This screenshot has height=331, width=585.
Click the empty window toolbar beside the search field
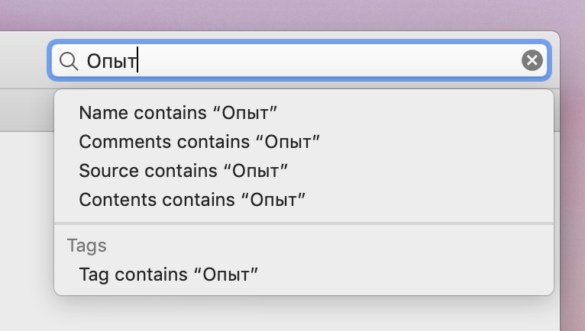pyautogui.click(x=23, y=61)
